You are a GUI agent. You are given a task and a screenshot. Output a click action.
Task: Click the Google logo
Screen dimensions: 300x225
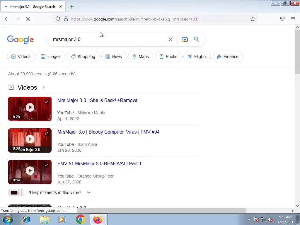(21, 40)
